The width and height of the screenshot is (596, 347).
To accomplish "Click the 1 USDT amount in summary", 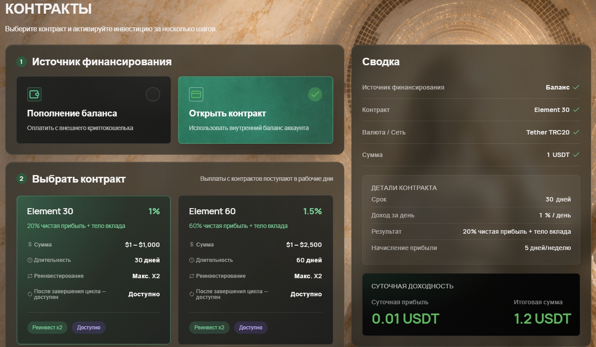I will pyautogui.click(x=558, y=155).
